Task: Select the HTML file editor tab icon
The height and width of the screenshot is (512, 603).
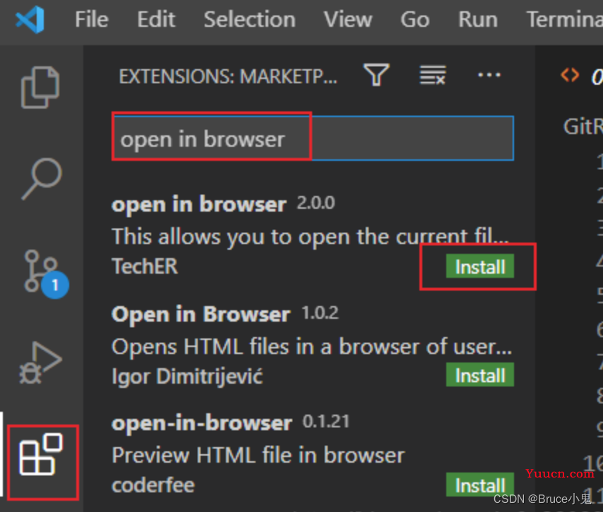Action: point(570,75)
